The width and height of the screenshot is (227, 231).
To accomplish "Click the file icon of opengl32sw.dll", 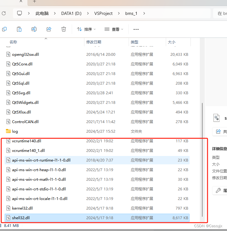I will coord(8,55).
